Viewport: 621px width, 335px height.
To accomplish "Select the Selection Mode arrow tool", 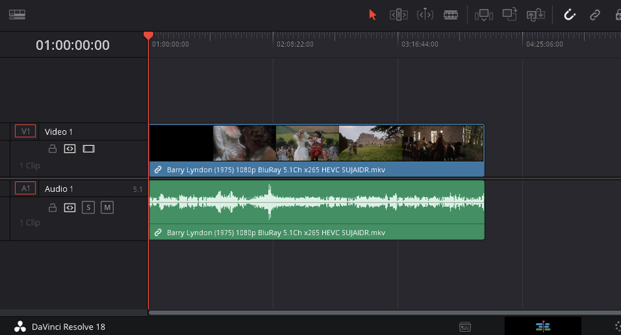I will pyautogui.click(x=373, y=14).
